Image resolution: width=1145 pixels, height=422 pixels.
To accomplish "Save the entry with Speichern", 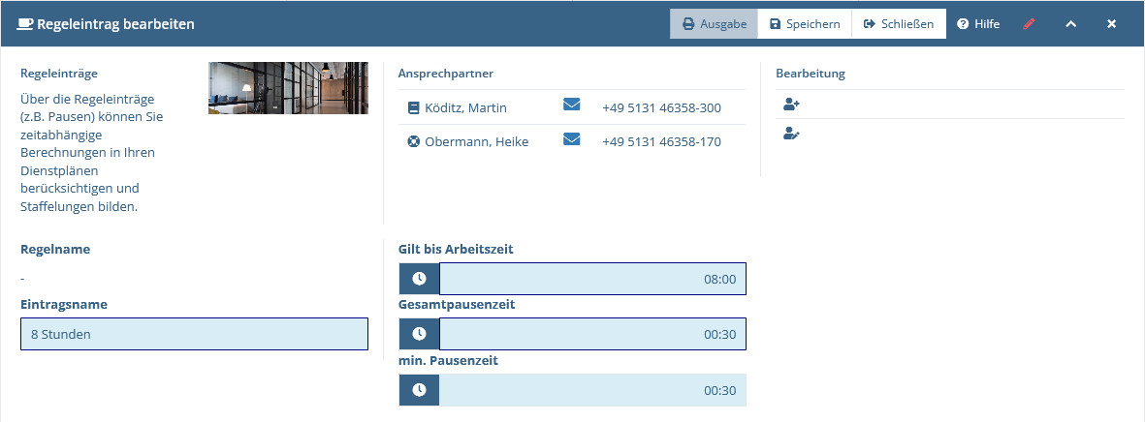I will tap(805, 24).
